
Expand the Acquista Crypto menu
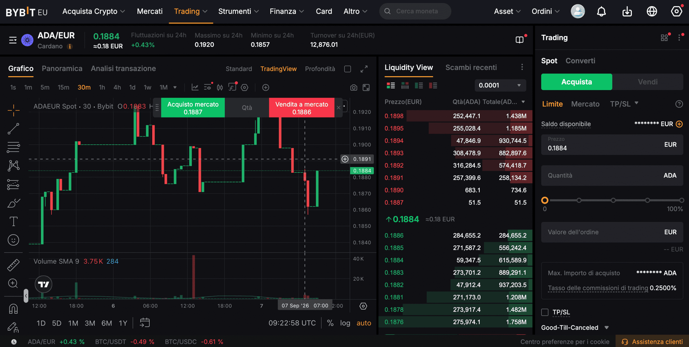[x=93, y=11]
